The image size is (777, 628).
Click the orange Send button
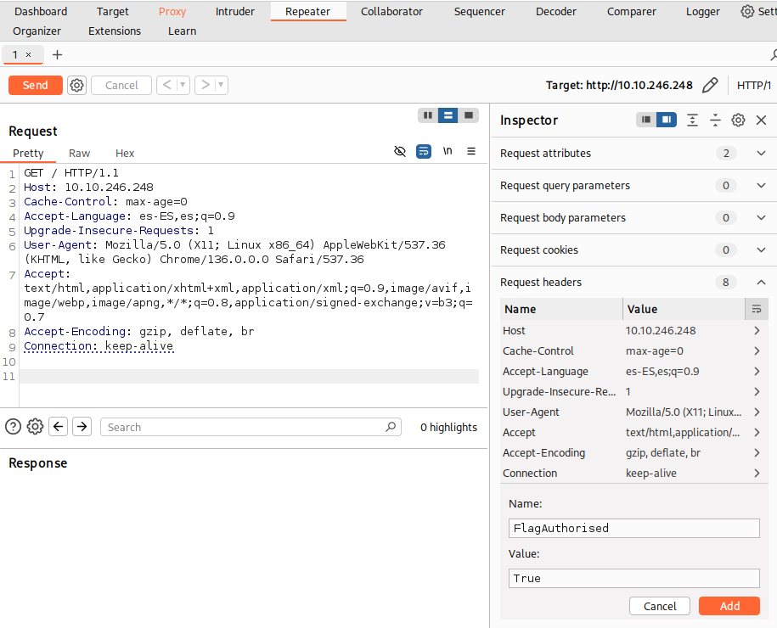click(36, 85)
